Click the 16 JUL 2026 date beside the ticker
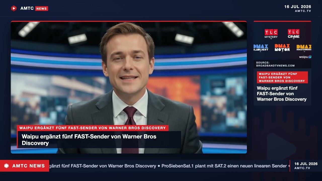Image resolution: width=322 pixels, height=181 pixels. point(306,164)
